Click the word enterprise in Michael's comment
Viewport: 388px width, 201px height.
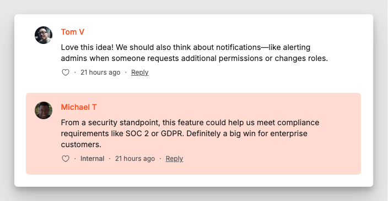pos(289,133)
